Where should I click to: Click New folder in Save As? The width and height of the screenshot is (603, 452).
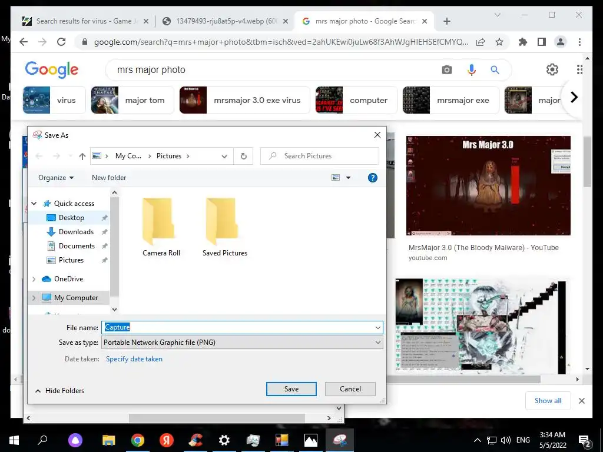109,178
